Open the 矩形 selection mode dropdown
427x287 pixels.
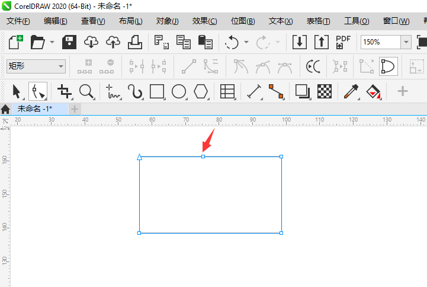pos(36,66)
